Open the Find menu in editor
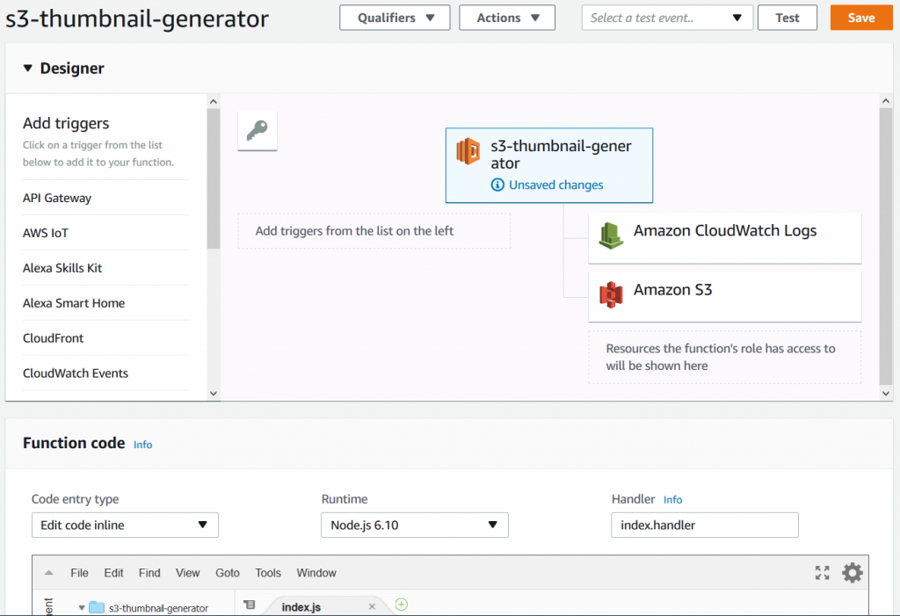Image resolution: width=900 pixels, height=616 pixels. (149, 573)
